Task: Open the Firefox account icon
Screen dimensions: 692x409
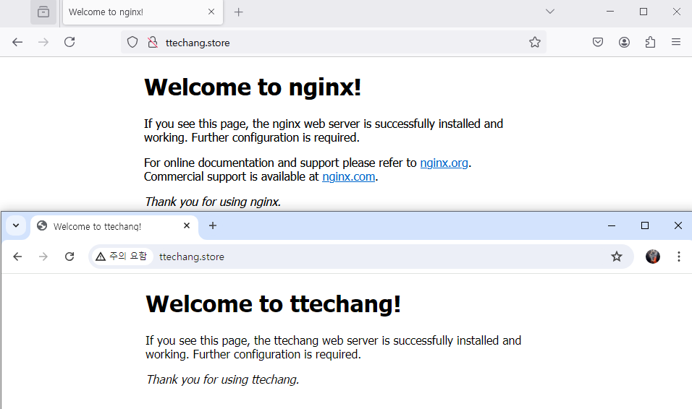Action: (624, 43)
